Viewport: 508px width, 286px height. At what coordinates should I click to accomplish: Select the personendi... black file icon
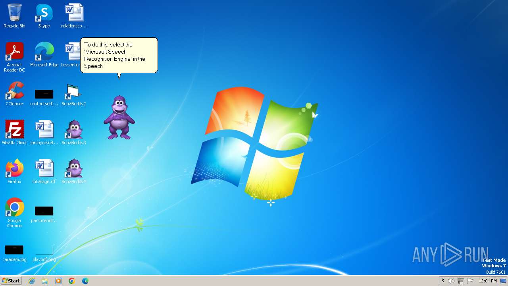[x=44, y=214]
